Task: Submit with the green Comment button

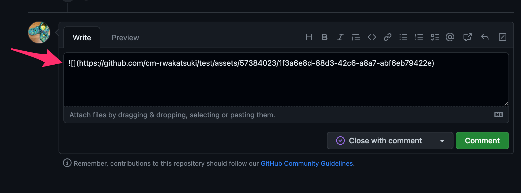Action: pos(482,141)
